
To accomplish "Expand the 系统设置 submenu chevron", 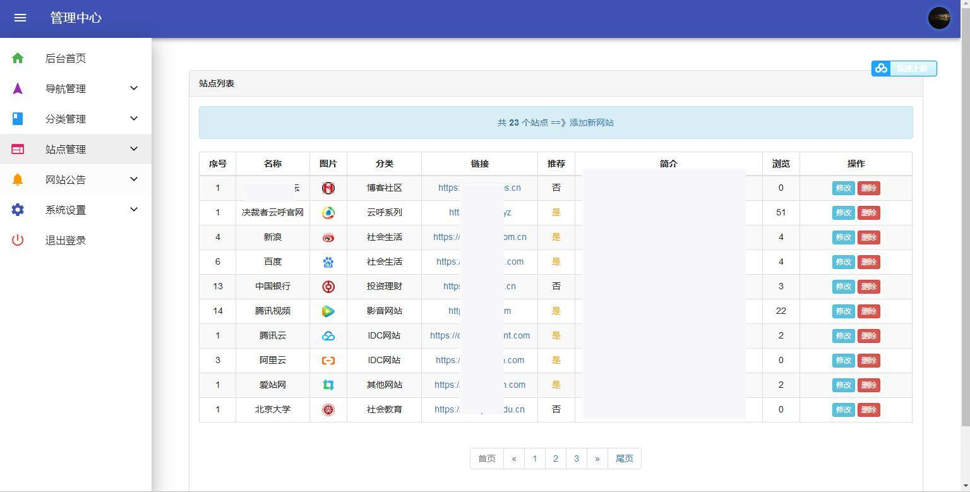I will pyautogui.click(x=133, y=210).
